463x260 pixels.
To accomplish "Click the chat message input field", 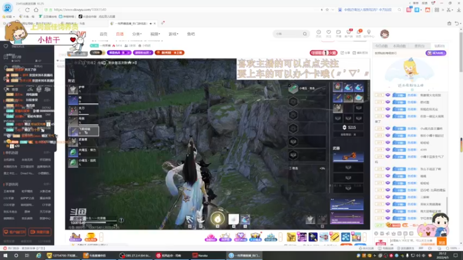I will 411,241.
